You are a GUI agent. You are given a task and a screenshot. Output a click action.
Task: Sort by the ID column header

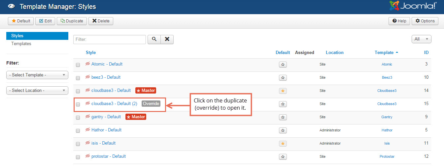426,52
